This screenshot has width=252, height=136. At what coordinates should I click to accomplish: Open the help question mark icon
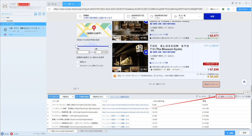click(236, 3)
